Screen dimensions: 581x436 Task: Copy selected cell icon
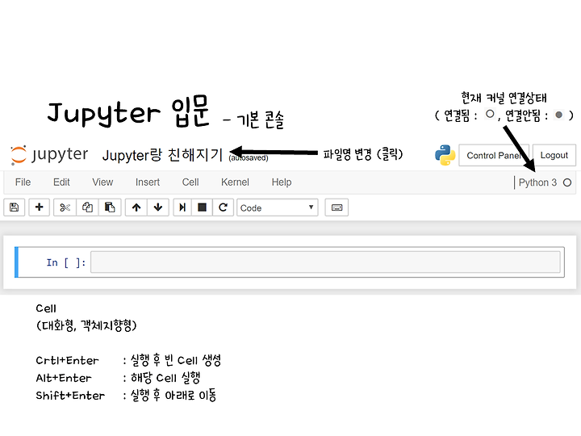click(87, 208)
